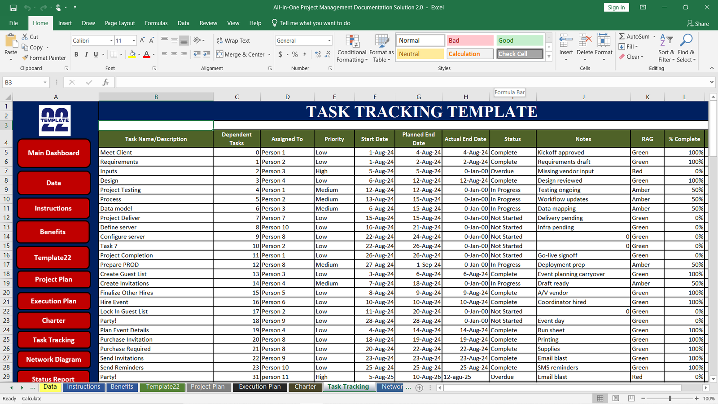Switch to the Insert ribbon tab

coord(65,23)
